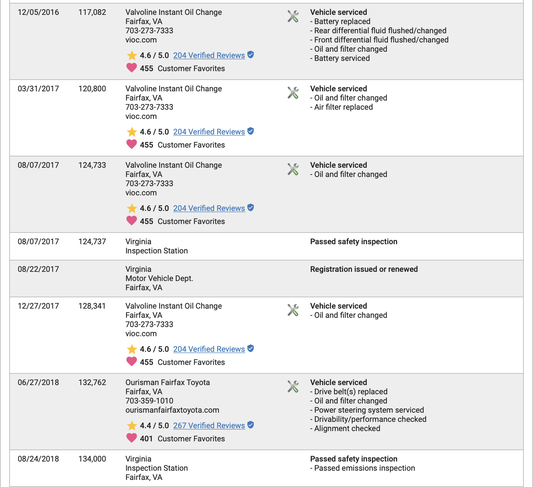Screen dimensions: 533x487
Task: Click star rating icon in 12/05/2016 entry
Action: point(132,56)
